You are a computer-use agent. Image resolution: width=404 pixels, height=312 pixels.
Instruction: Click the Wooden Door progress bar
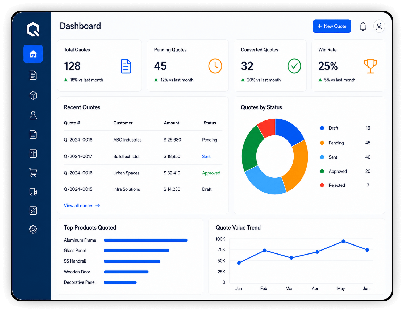coord(126,272)
